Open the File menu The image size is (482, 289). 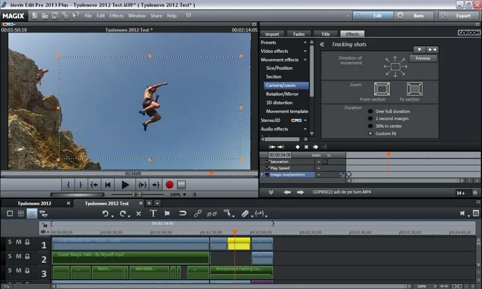pyautogui.click(x=88, y=16)
